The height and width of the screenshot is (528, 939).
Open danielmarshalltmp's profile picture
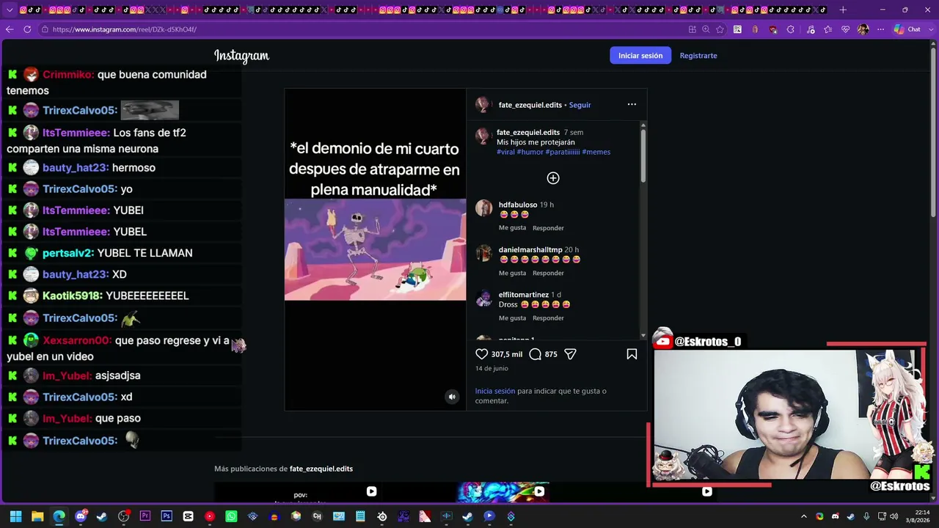click(x=483, y=253)
